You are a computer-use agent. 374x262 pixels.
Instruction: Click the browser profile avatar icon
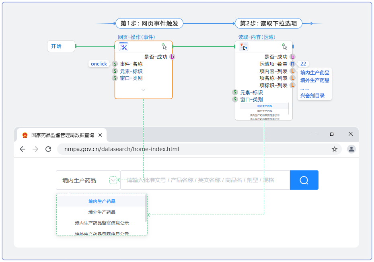pos(350,149)
